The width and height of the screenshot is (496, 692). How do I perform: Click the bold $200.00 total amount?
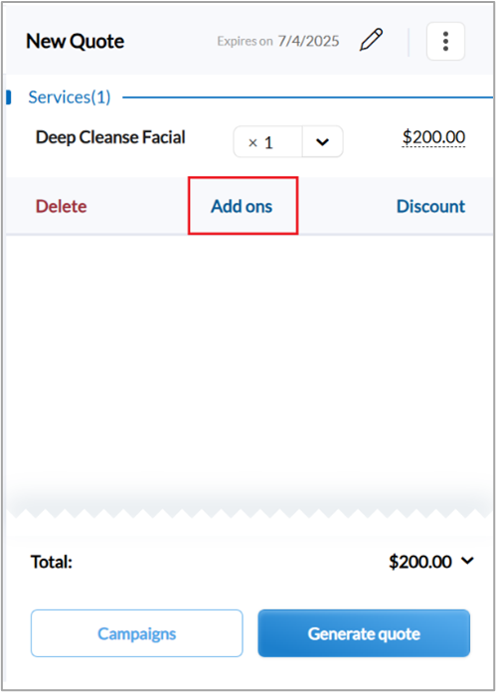(420, 562)
